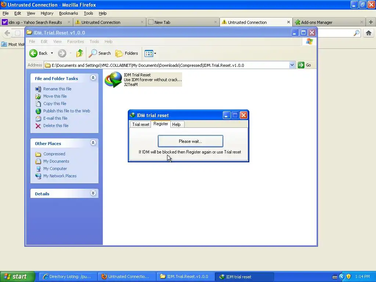Click the Explorer Forward arrow button
The height and width of the screenshot is (282, 376).
pyautogui.click(x=62, y=53)
